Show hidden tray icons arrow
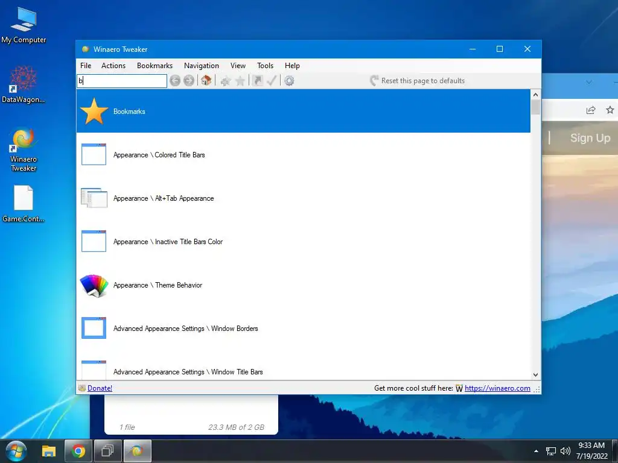The width and height of the screenshot is (618, 463). (536, 451)
